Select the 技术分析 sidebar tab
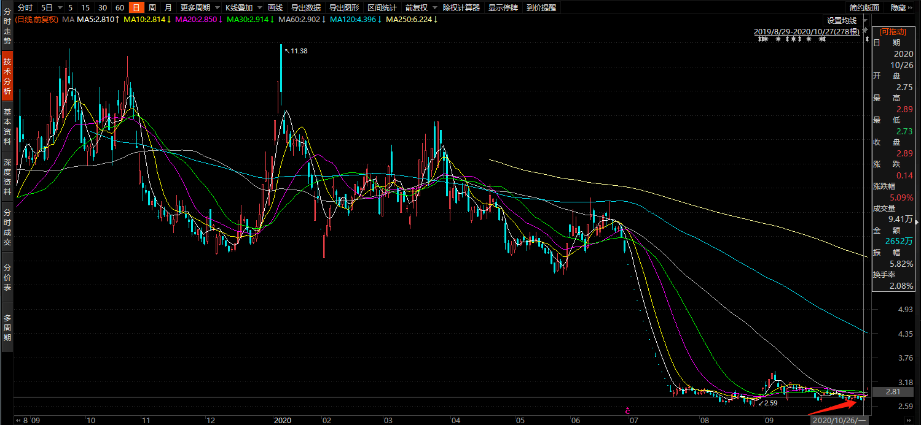Screen dimensions: 921x425 (7, 77)
